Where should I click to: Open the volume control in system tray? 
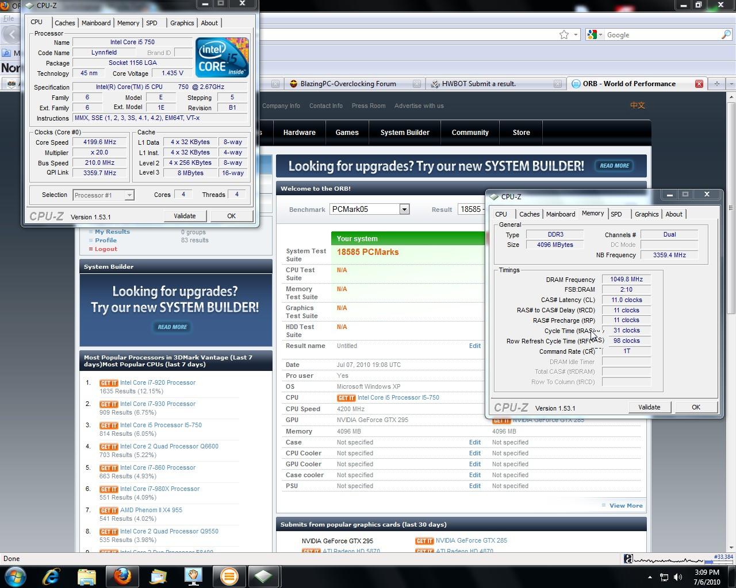pos(678,577)
